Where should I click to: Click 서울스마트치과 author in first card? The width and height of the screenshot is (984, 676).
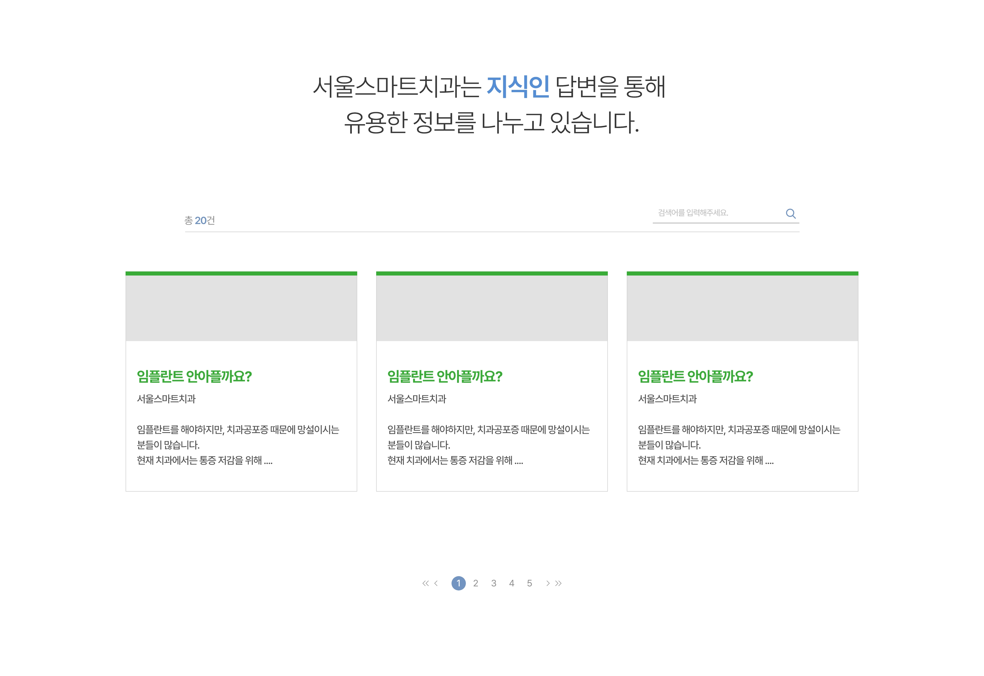[x=166, y=399]
